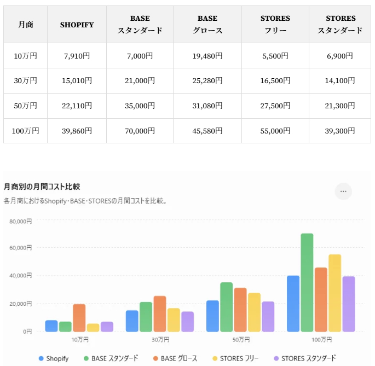
Task: Click the 10万円 x-axis label under chart
Action: point(80,340)
